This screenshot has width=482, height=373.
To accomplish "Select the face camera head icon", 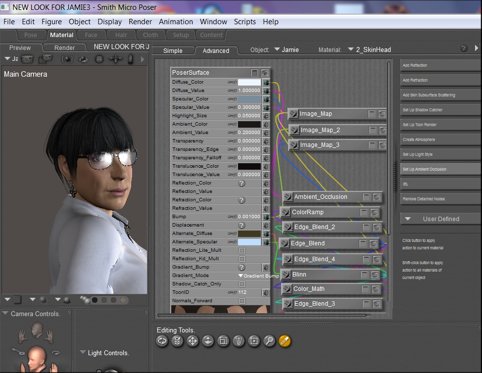I will 36,329.
